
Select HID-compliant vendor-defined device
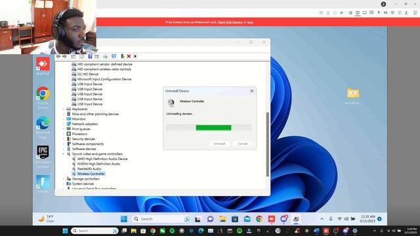pyautogui.click(x=104, y=64)
